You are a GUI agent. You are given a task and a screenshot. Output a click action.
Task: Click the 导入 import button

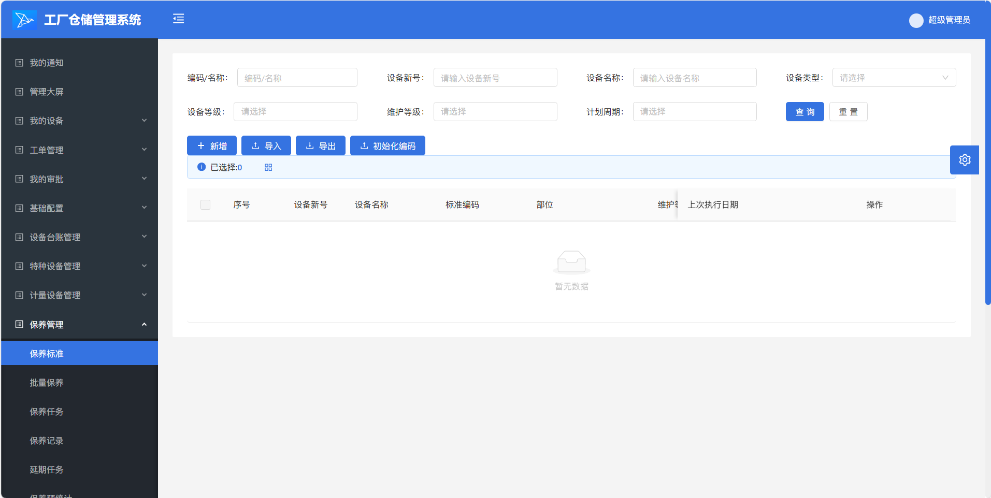[266, 146]
